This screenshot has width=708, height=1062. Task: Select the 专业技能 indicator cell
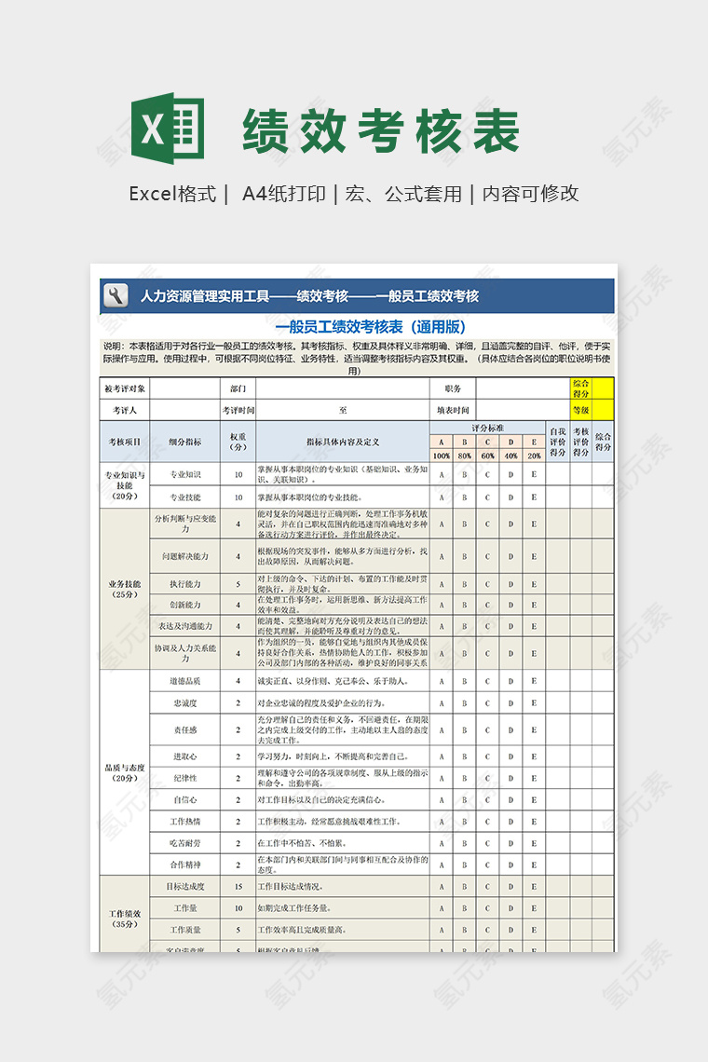pos(185,497)
